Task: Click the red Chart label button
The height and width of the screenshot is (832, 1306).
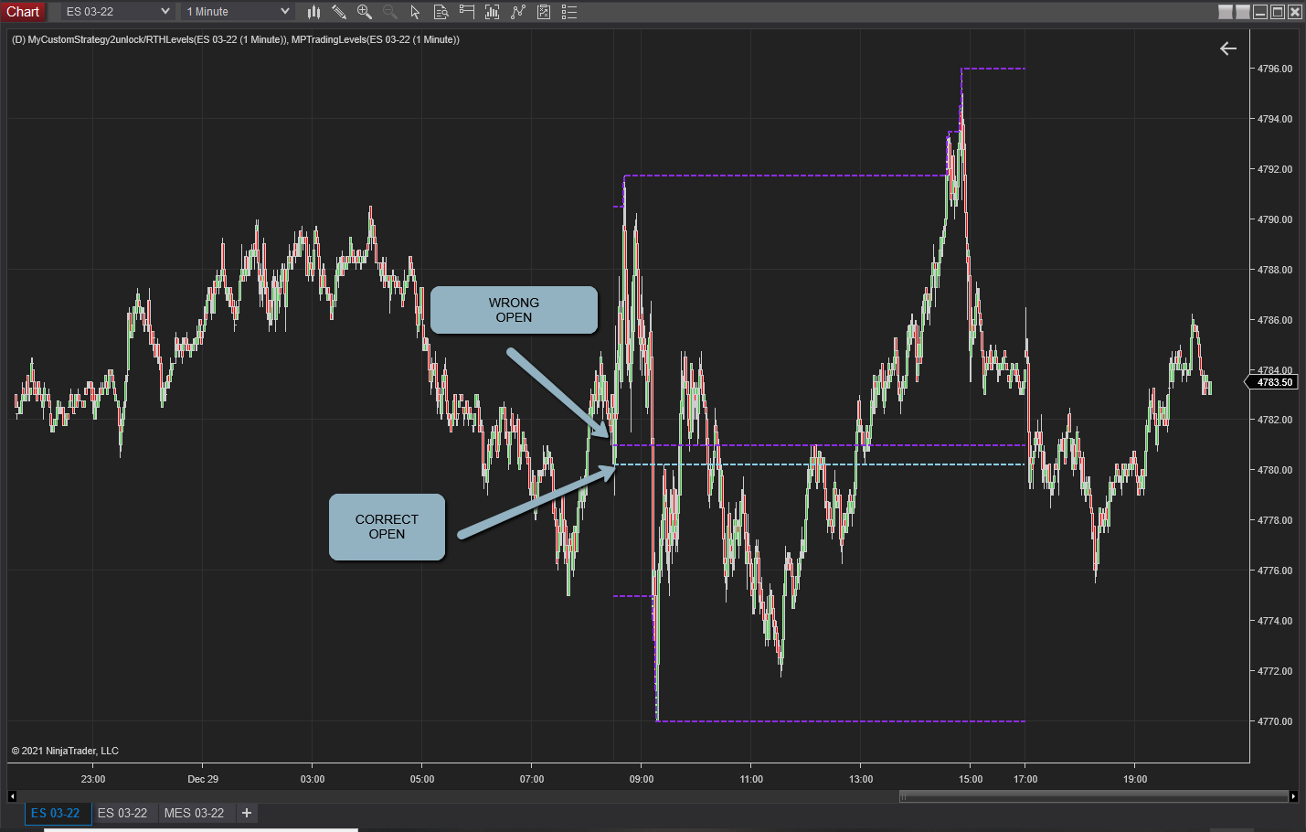Action: 23,12
